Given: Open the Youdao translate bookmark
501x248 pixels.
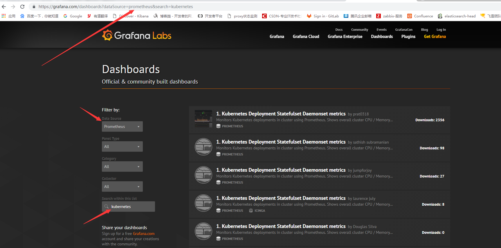Looking at the screenshot, I should (x=97, y=16).
